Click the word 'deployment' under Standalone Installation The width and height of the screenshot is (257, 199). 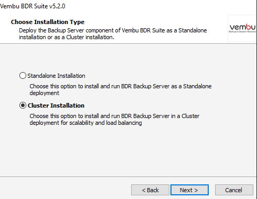click(45, 93)
